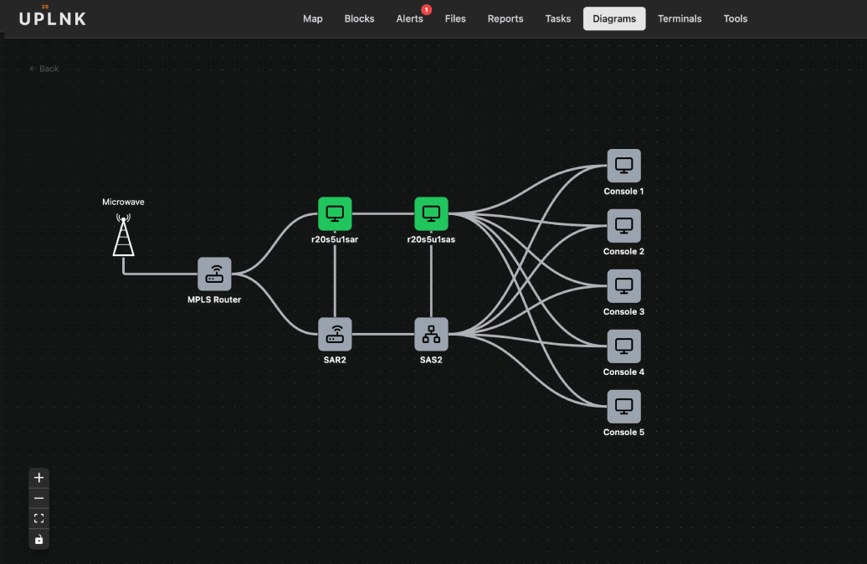Click the Console 1 label

(x=623, y=192)
